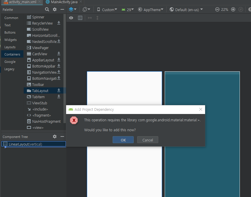The width and height of the screenshot is (251, 197).
Task: Zoom out the design preview
Action: coord(217,9)
